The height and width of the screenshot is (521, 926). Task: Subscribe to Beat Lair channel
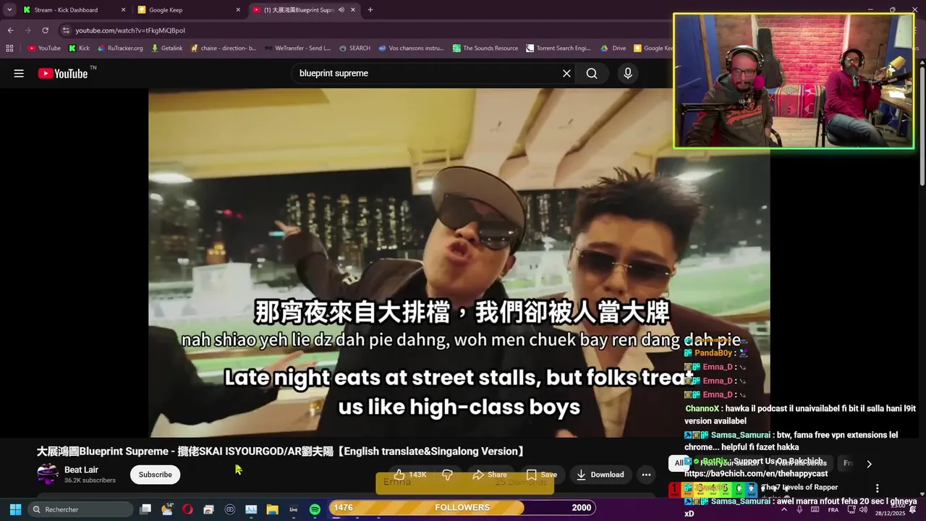tap(155, 475)
